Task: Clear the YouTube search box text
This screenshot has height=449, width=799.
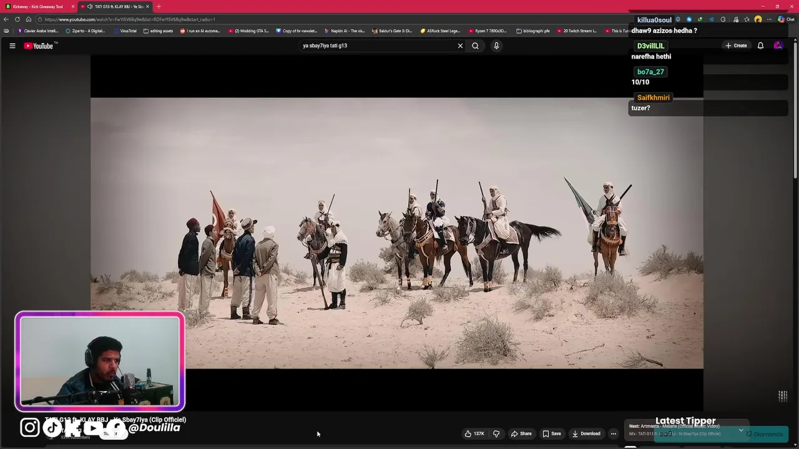Action: tap(460, 46)
